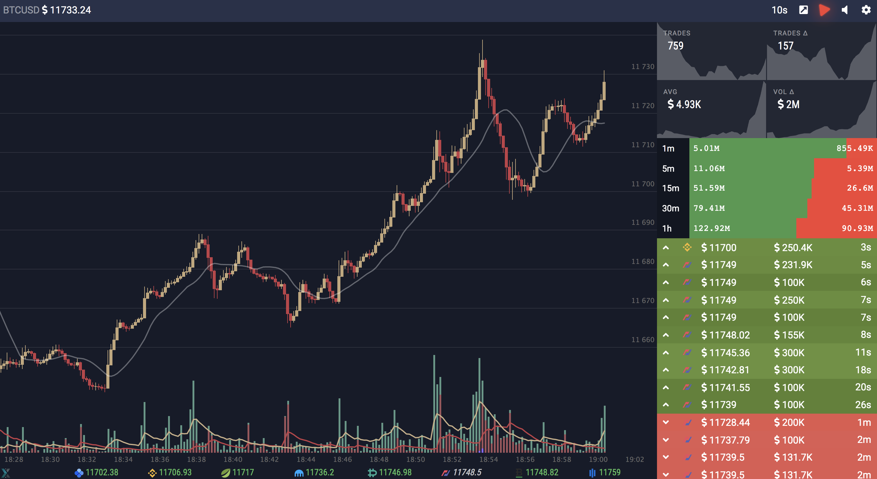Click the red 855.49K sell volume bar

click(861, 148)
